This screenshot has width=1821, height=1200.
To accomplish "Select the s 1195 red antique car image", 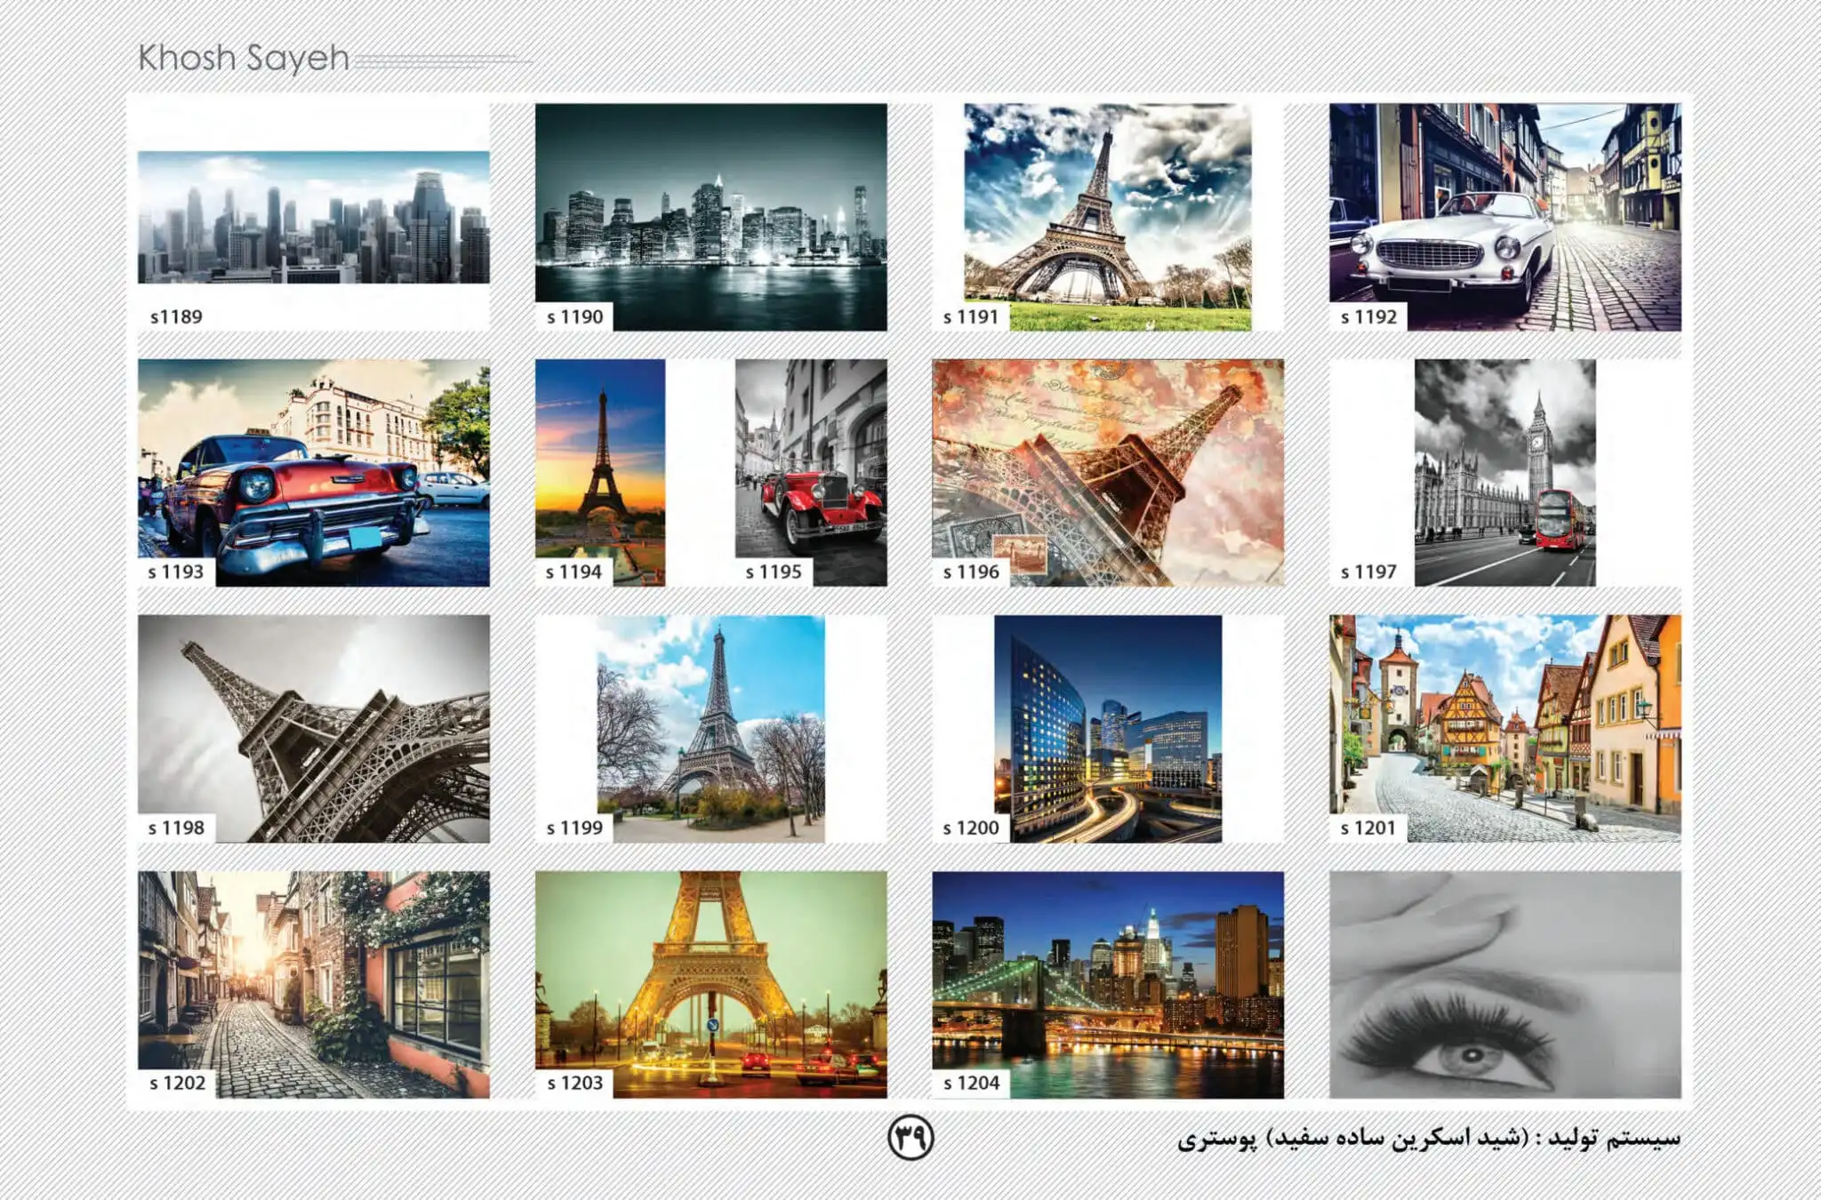I will point(811,473).
